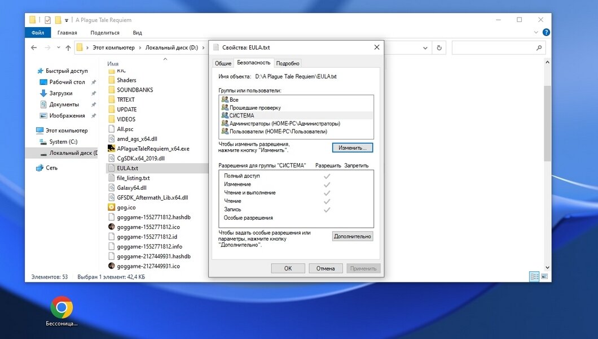Click the New folder quick access icon
This screenshot has width=598, height=339.
click(58, 20)
